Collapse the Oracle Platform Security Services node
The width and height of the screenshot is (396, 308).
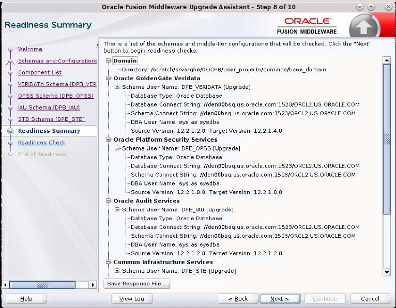click(109, 140)
